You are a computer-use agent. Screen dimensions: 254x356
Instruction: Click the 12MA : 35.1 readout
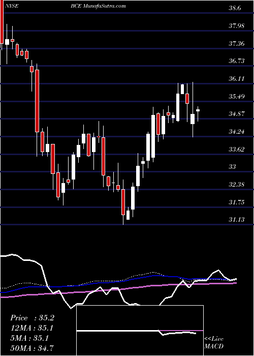[33, 328]
